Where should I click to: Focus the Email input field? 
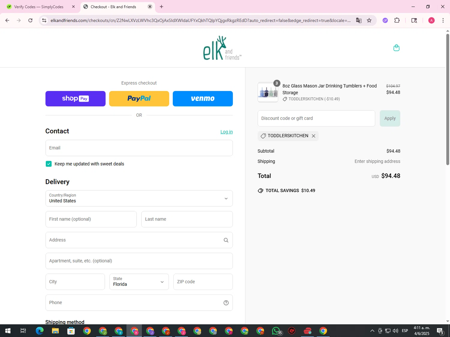click(x=139, y=148)
